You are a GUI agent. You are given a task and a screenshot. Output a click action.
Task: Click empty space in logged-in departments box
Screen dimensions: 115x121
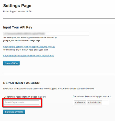point(105,103)
